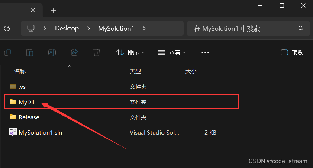Image resolution: width=313 pixels, height=168 pixels.
Task: Open the 查看 view dropdown
Action: click(172, 52)
